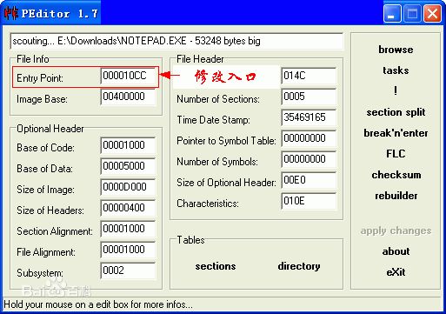Click the PEditor title bar icon
Screen dimensions: 446x314
10,13
